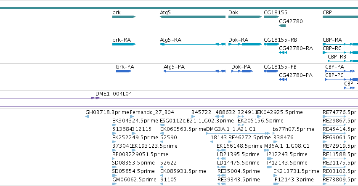Viewport: 358px width, 186px height.
Task: Click the CBP-PA coding sequence label
Action: point(334,67)
